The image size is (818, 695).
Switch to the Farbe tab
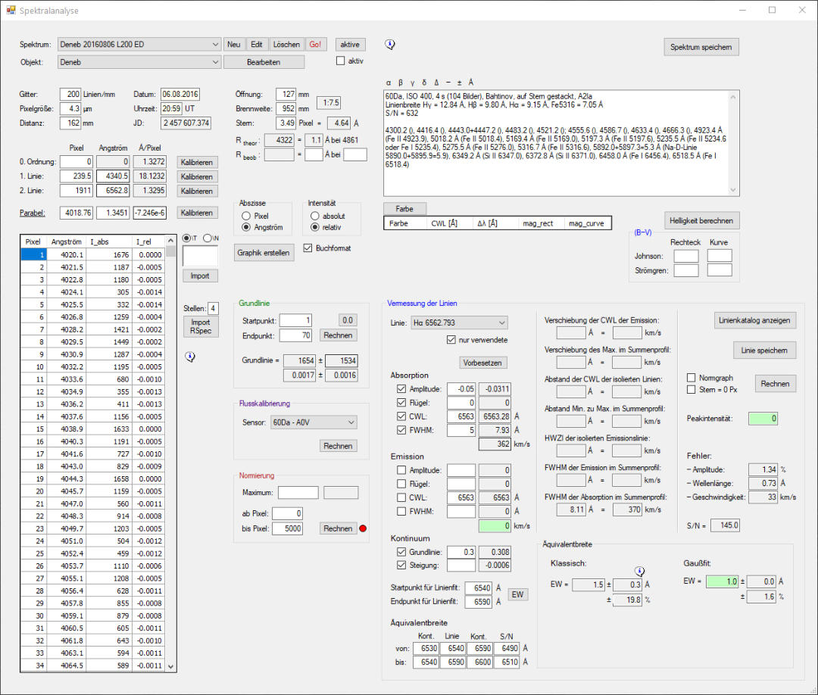click(x=405, y=208)
